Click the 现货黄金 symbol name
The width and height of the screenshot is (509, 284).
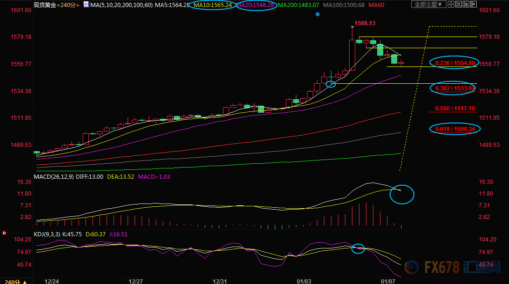tap(45, 5)
